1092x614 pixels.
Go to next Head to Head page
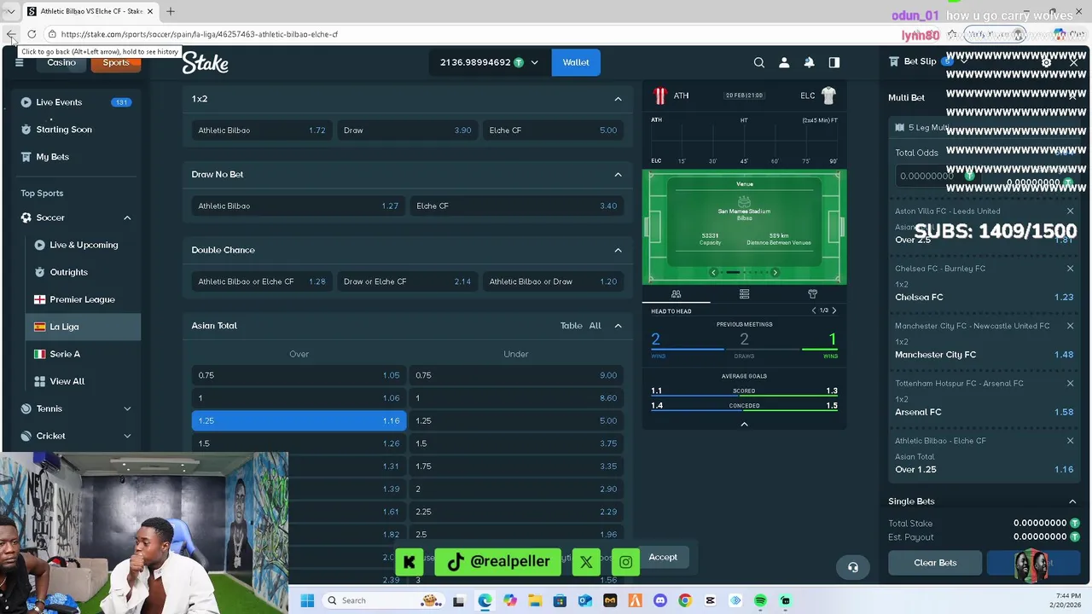click(x=834, y=310)
